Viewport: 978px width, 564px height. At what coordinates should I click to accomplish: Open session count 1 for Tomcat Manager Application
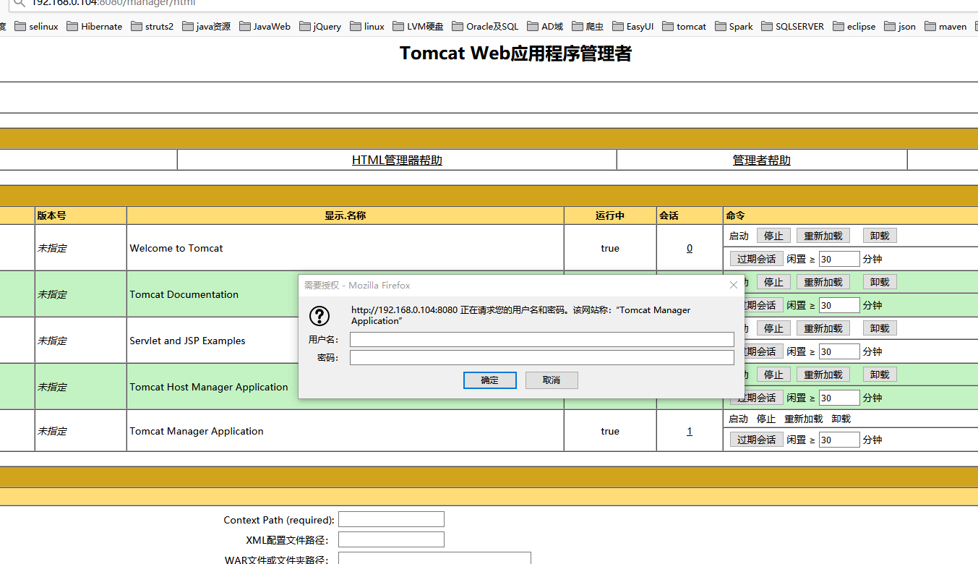click(x=690, y=431)
